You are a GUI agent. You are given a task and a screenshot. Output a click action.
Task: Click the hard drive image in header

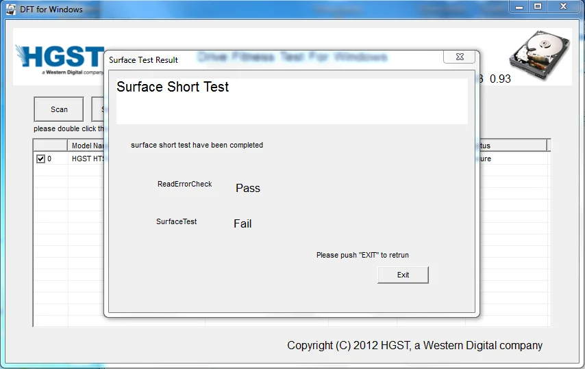540,55
